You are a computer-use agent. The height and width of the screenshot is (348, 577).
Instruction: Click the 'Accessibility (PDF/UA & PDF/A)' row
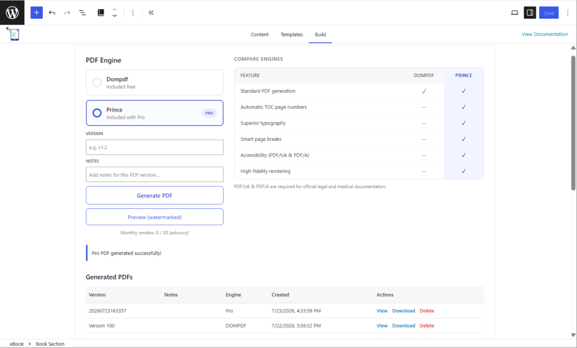(359, 155)
